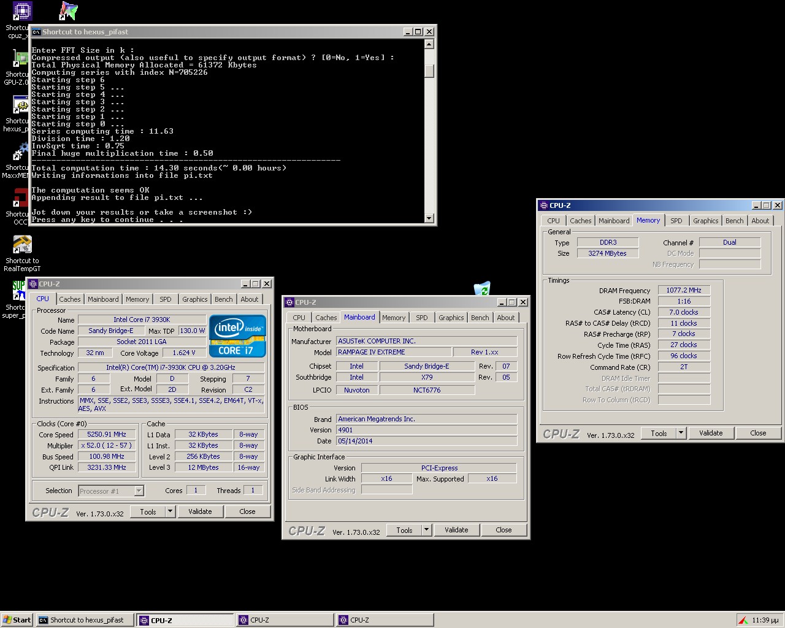Activate the second CPU-Z taskbar button
The width and height of the screenshot is (785, 628).
[x=285, y=620]
